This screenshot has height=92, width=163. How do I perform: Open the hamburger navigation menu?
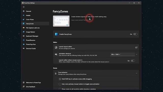(24, 7)
